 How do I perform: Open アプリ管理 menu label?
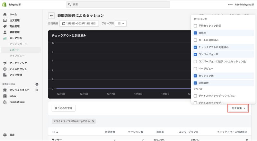click(x=16, y=75)
